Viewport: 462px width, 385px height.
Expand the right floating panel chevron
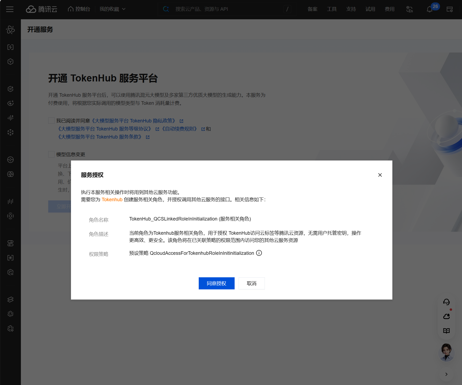(446, 374)
